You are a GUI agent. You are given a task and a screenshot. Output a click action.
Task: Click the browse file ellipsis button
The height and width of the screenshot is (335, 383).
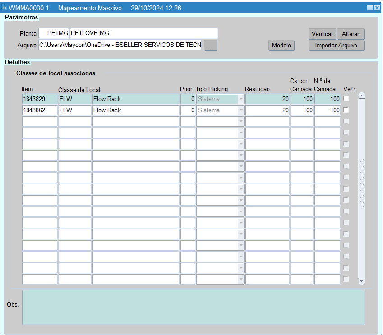211,46
